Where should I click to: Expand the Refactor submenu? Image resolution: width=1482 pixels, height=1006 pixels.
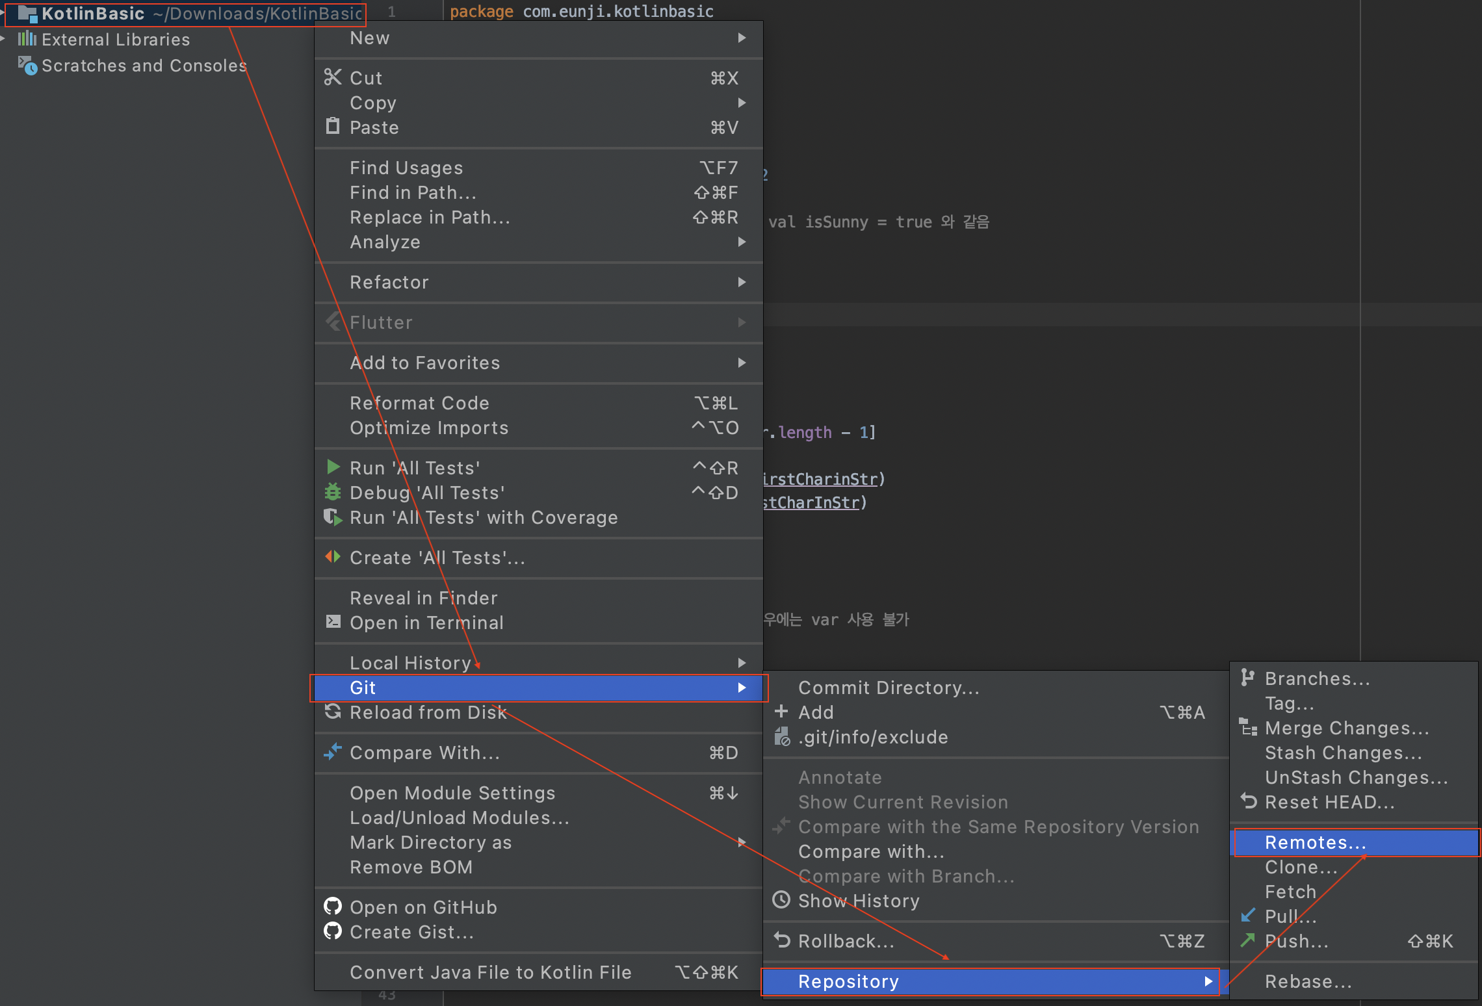742,282
